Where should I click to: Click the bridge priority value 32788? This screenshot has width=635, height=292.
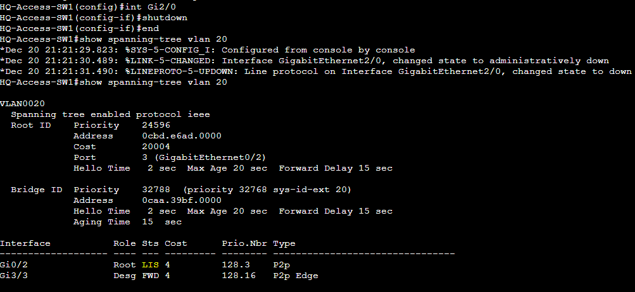(156, 190)
